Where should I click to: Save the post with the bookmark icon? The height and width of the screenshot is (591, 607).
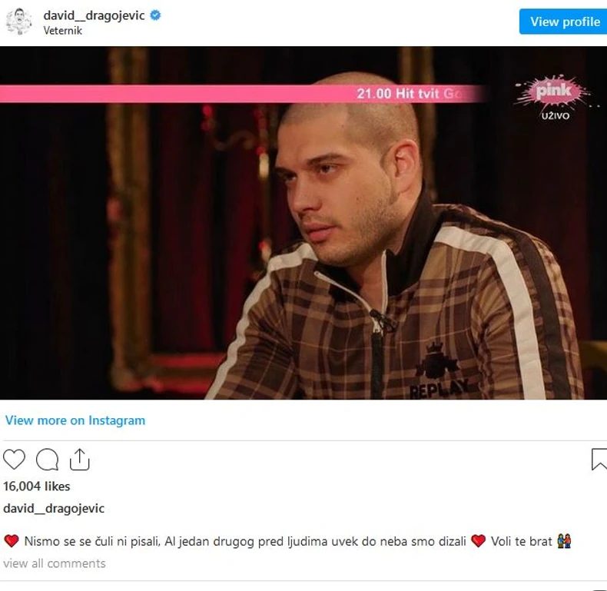(599, 460)
